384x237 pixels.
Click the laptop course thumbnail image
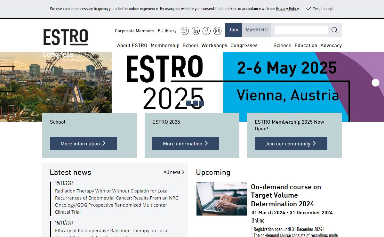[221, 199]
